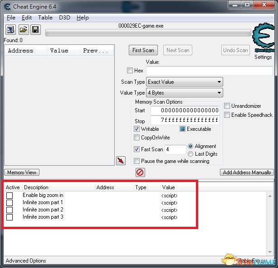The image size is (278, 268).
Task: Click the Value column header in results
Action: point(63,51)
